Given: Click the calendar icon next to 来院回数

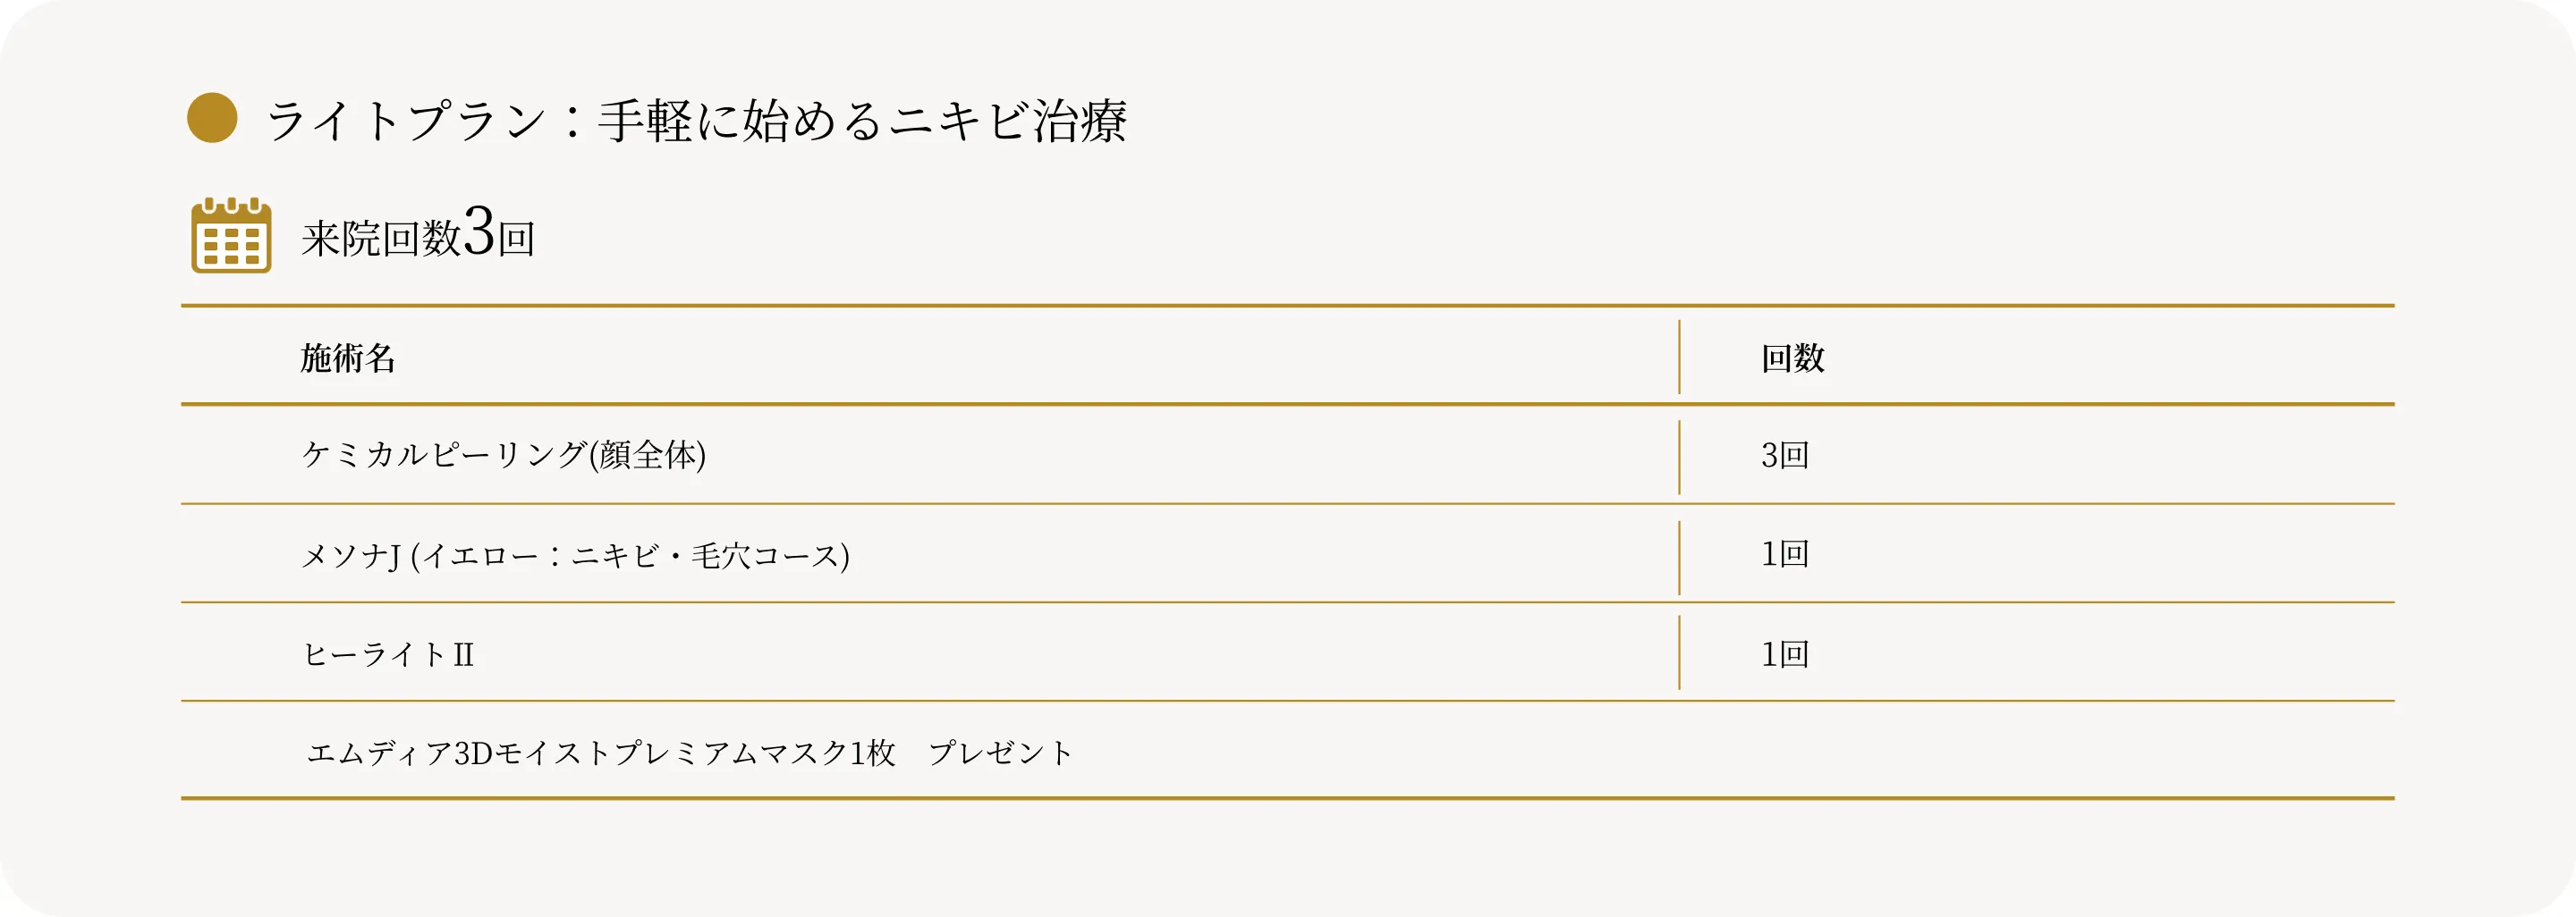Looking at the screenshot, I should [231, 236].
